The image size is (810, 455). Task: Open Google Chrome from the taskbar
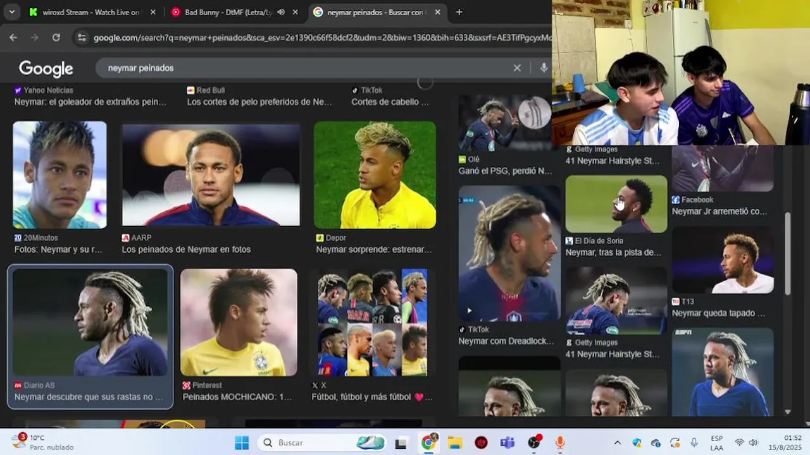[430, 443]
